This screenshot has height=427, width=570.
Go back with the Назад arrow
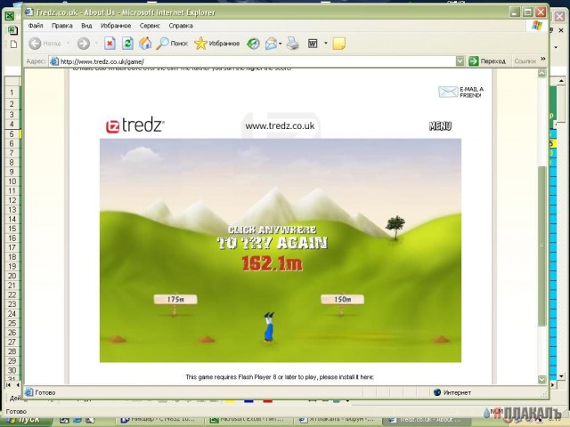pyautogui.click(x=45, y=44)
